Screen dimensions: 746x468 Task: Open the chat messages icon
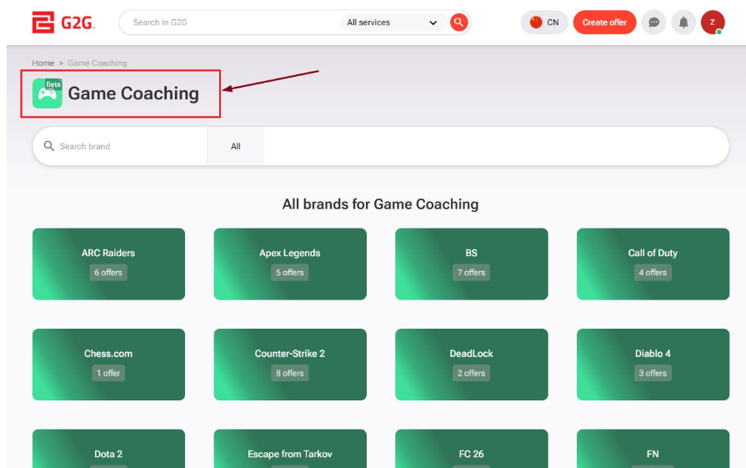click(653, 23)
